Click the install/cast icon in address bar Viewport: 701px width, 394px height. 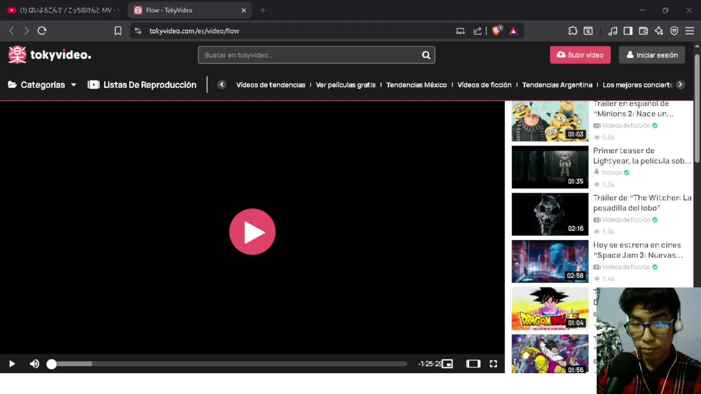tap(461, 31)
